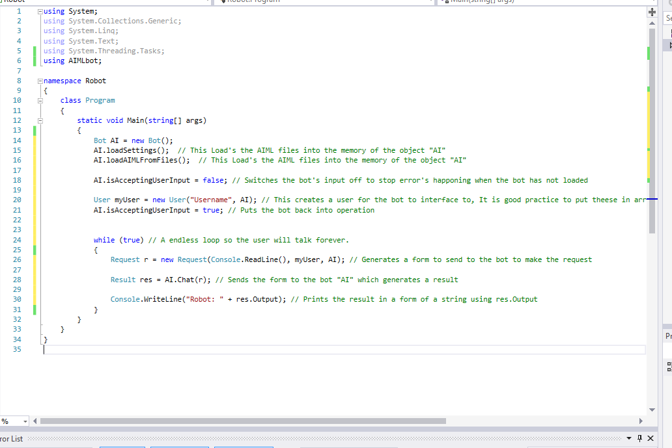Image resolution: width=672 pixels, height=448 pixels.
Task: Collapse the namespace Robot region
Action: (x=40, y=81)
